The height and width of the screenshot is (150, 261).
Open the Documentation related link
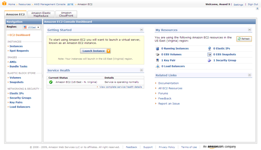point(168,83)
